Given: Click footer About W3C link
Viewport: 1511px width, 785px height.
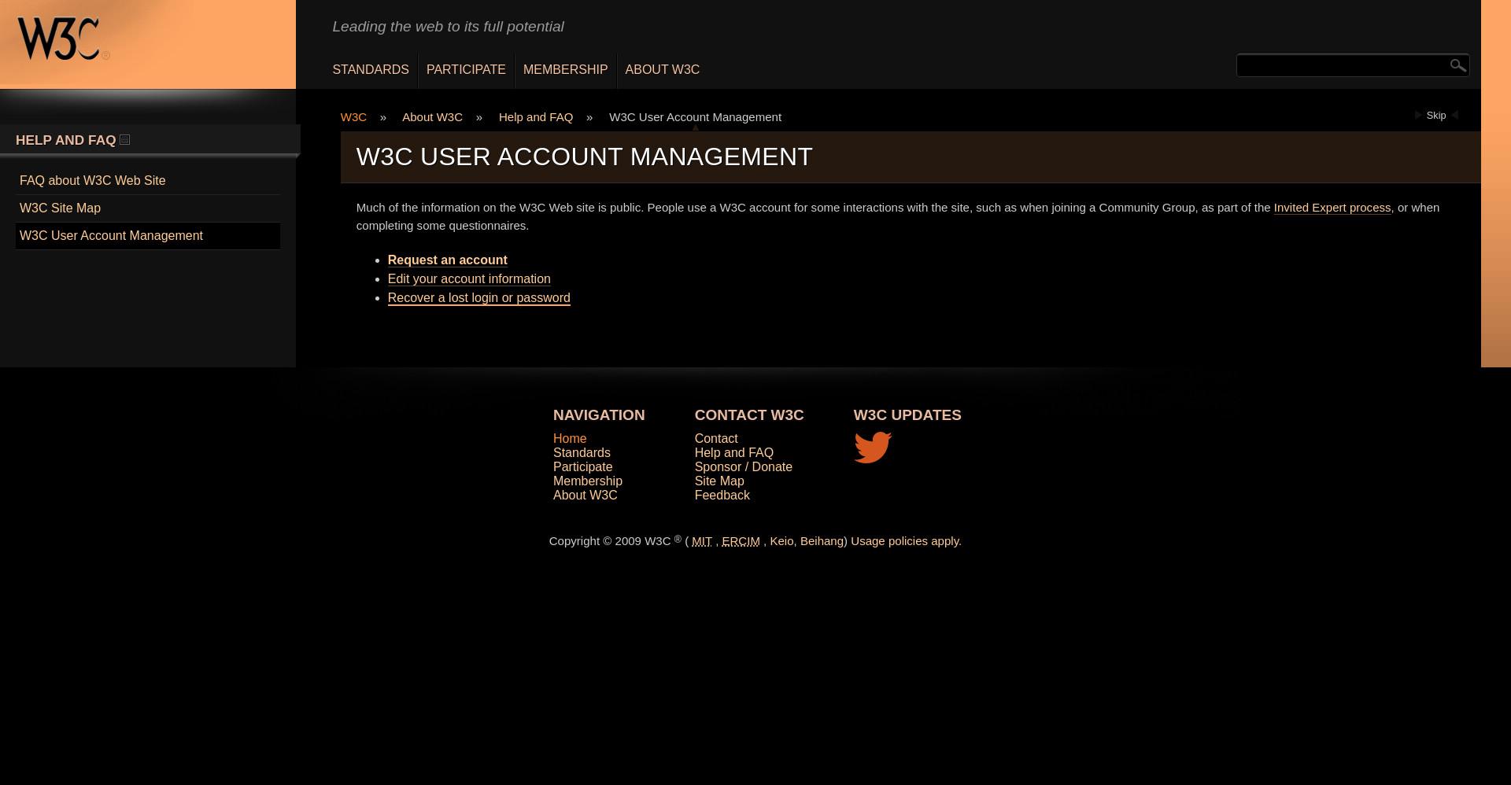Looking at the screenshot, I should point(585,496).
